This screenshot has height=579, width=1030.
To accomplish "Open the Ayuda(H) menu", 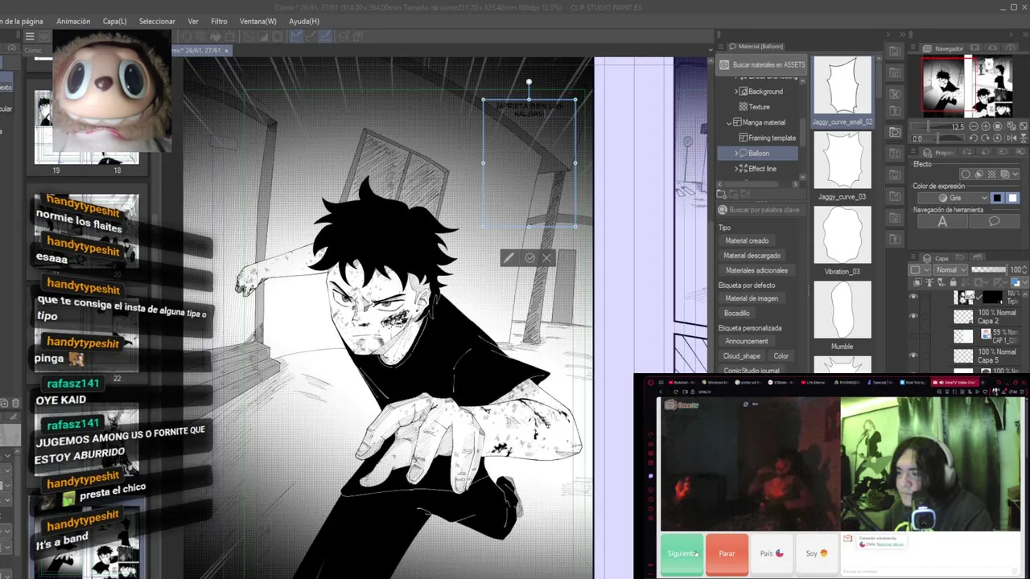I will pos(303,21).
